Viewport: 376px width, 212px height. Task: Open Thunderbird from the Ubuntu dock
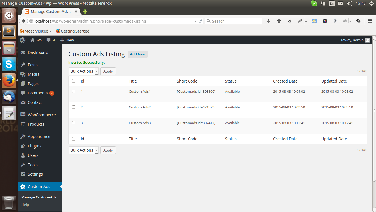pos(9,97)
